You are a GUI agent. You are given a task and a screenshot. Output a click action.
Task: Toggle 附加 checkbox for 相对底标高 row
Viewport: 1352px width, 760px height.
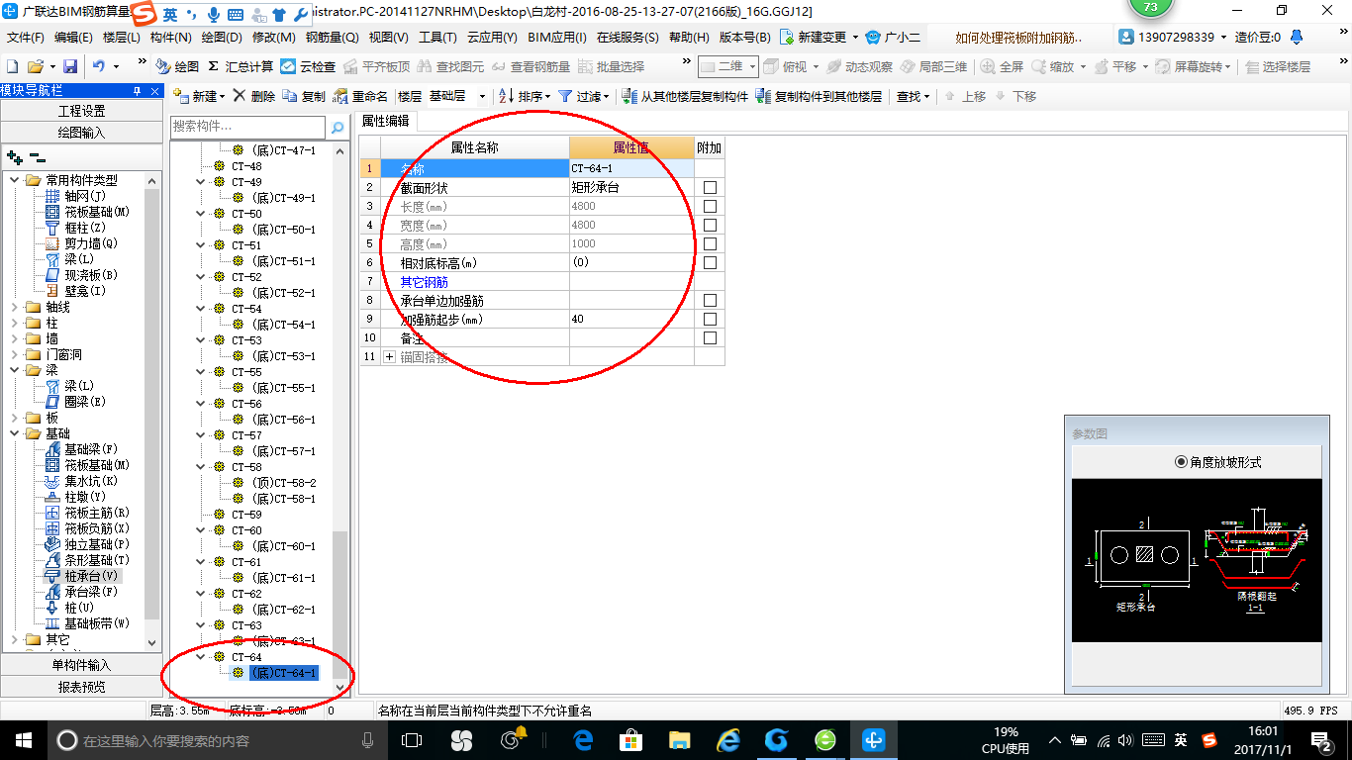click(x=710, y=262)
